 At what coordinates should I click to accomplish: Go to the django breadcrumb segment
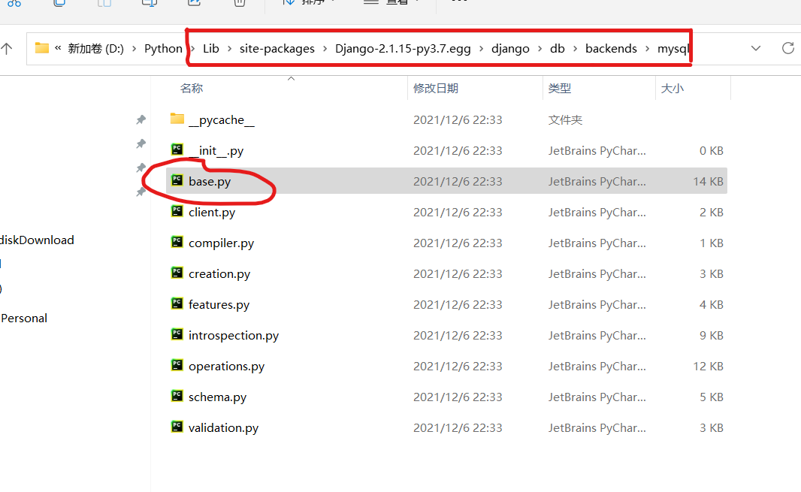tap(509, 49)
